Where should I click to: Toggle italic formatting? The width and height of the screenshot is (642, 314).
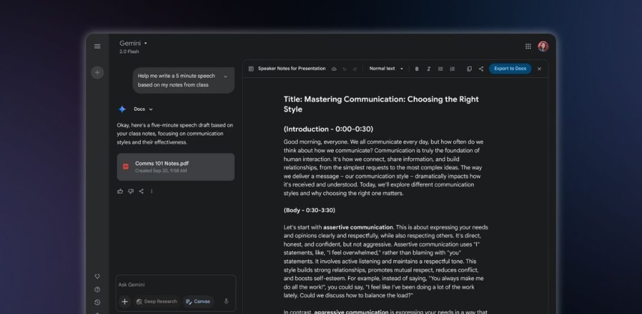click(x=429, y=69)
